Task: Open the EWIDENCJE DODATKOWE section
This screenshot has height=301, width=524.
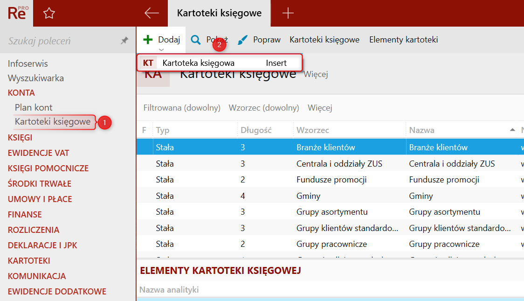Action: tap(57, 291)
